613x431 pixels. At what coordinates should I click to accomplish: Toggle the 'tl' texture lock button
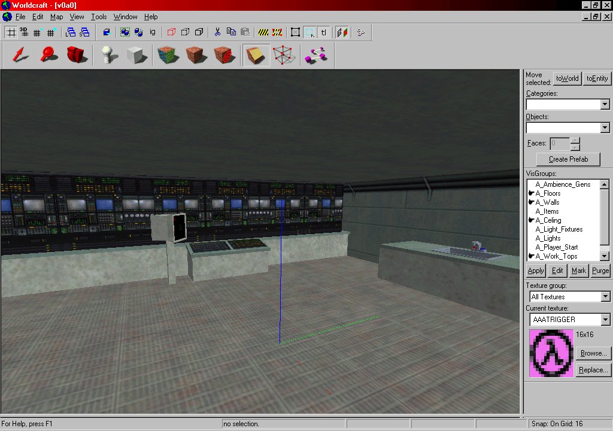(x=324, y=32)
